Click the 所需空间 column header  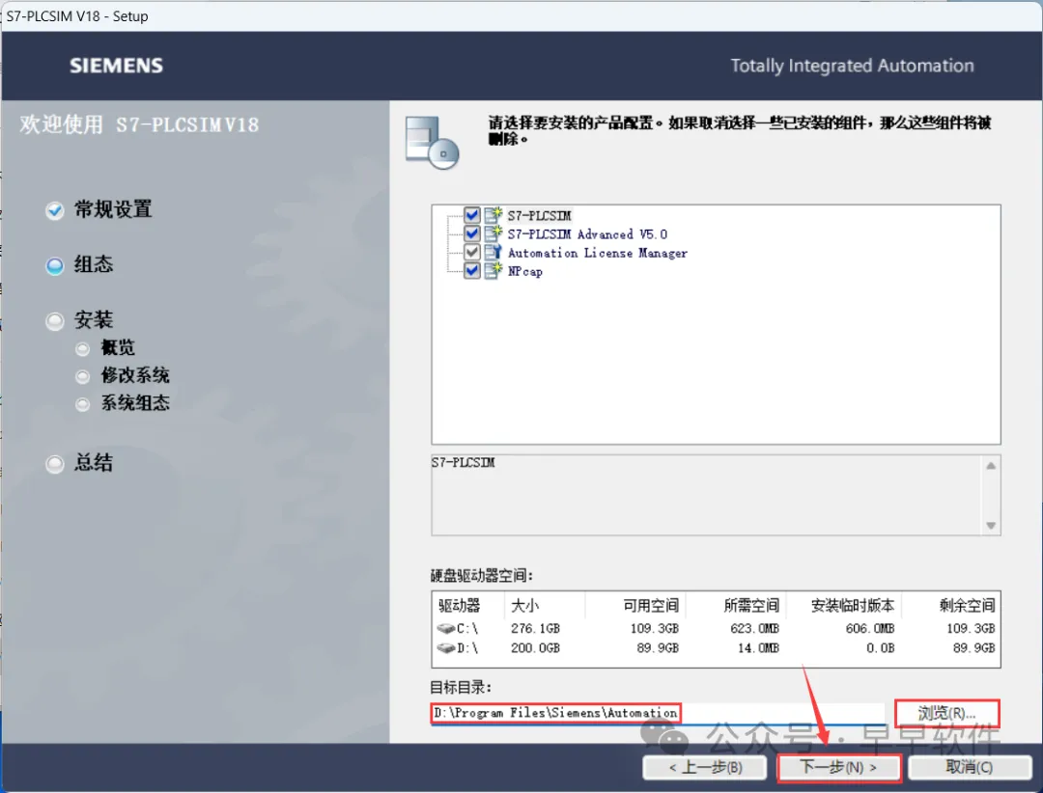(x=751, y=606)
